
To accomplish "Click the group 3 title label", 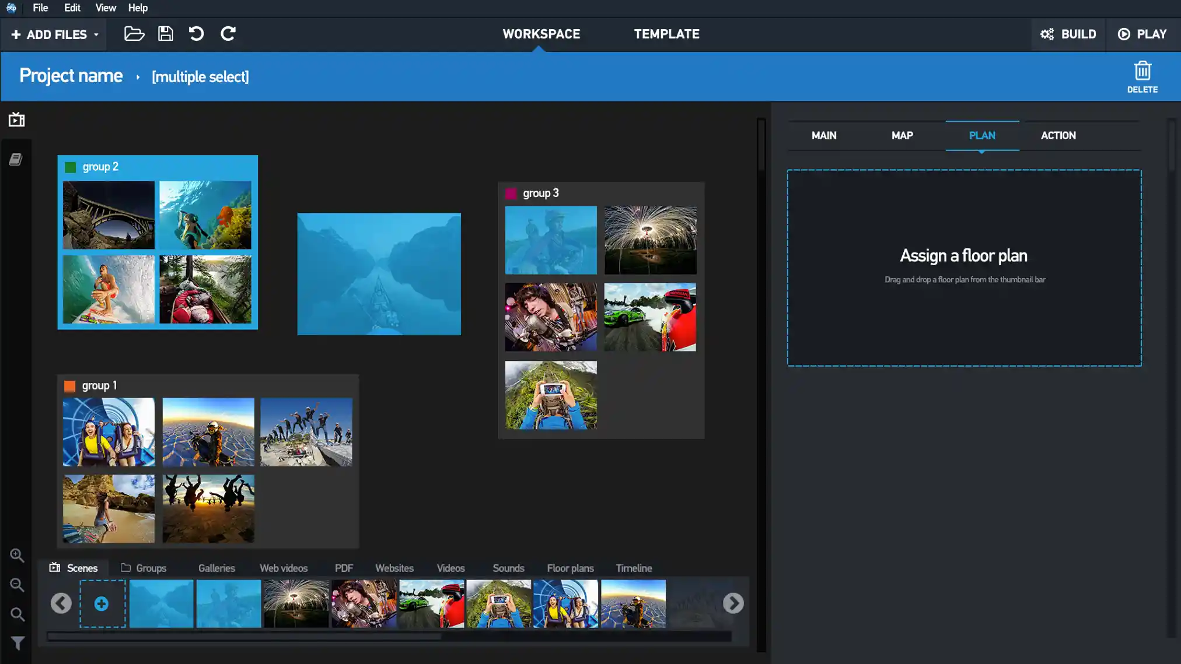I will [x=541, y=193].
